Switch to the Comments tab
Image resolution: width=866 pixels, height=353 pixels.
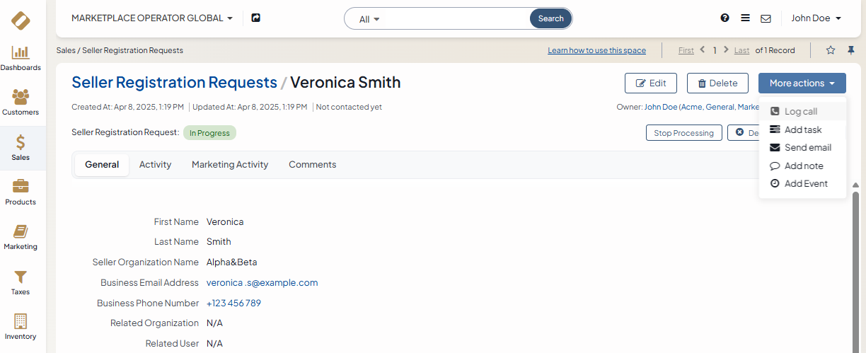(312, 165)
